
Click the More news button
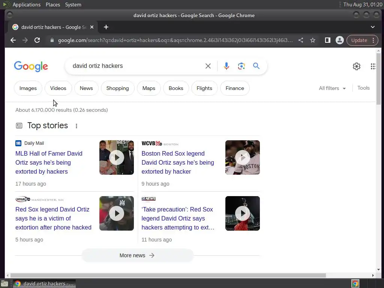pos(137,255)
